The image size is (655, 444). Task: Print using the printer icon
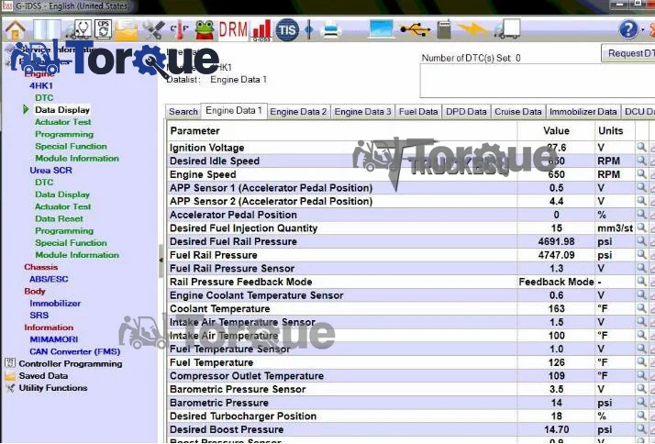point(332,30)
